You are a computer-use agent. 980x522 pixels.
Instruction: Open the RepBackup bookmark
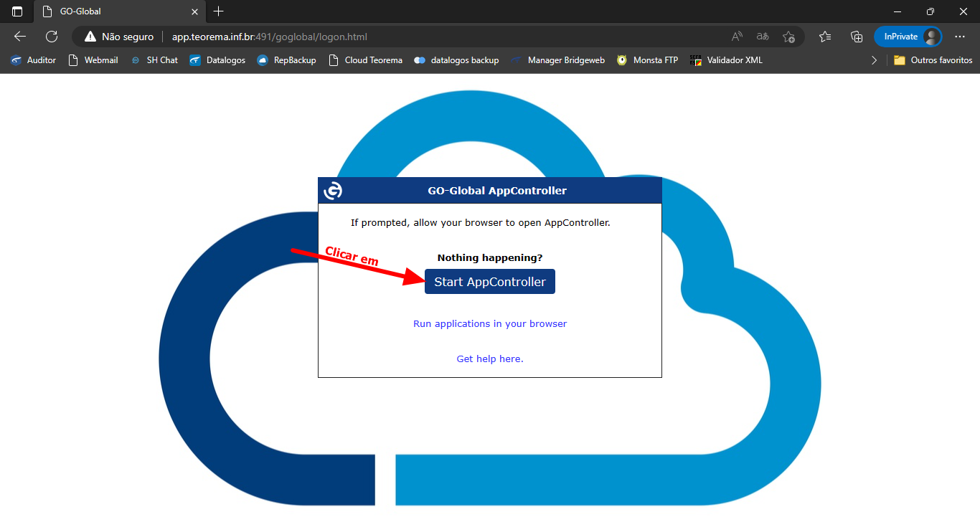286,60
